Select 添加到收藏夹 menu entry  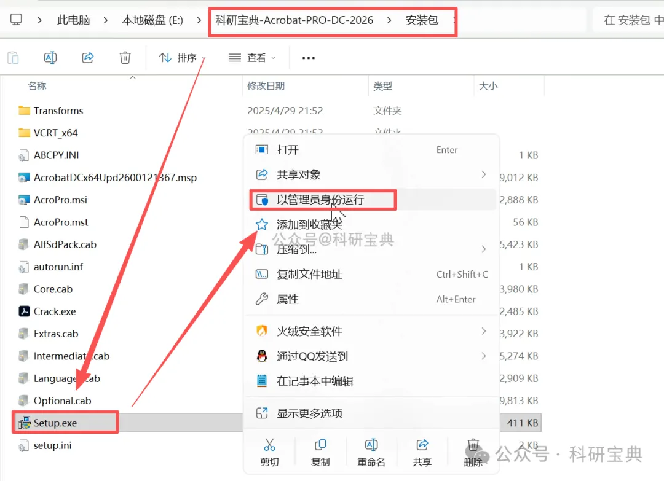pos(371,224)
